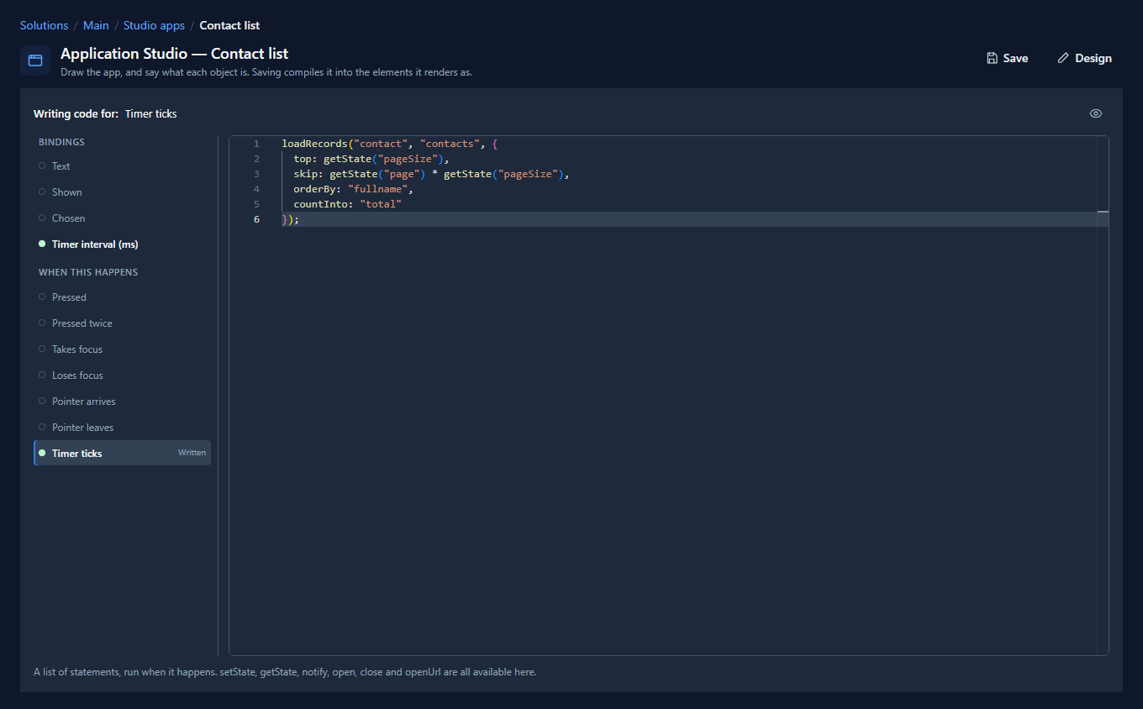
Task: Go to the Main breadcrumb
Action: point(96,25)
